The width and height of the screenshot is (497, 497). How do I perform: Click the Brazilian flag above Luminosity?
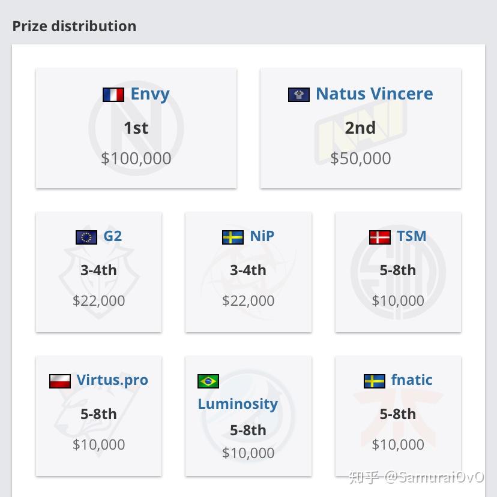[208, 381]
